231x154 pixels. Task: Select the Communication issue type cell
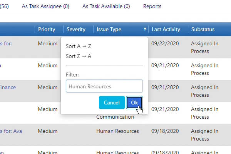click(115, 117)
